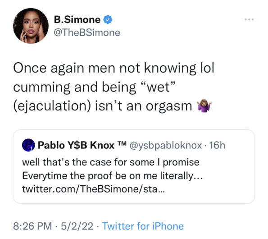268x239 pixels.
Task: Open the twitter.com/TheBSimone/sta… link
Action: [x=94, y=189]
